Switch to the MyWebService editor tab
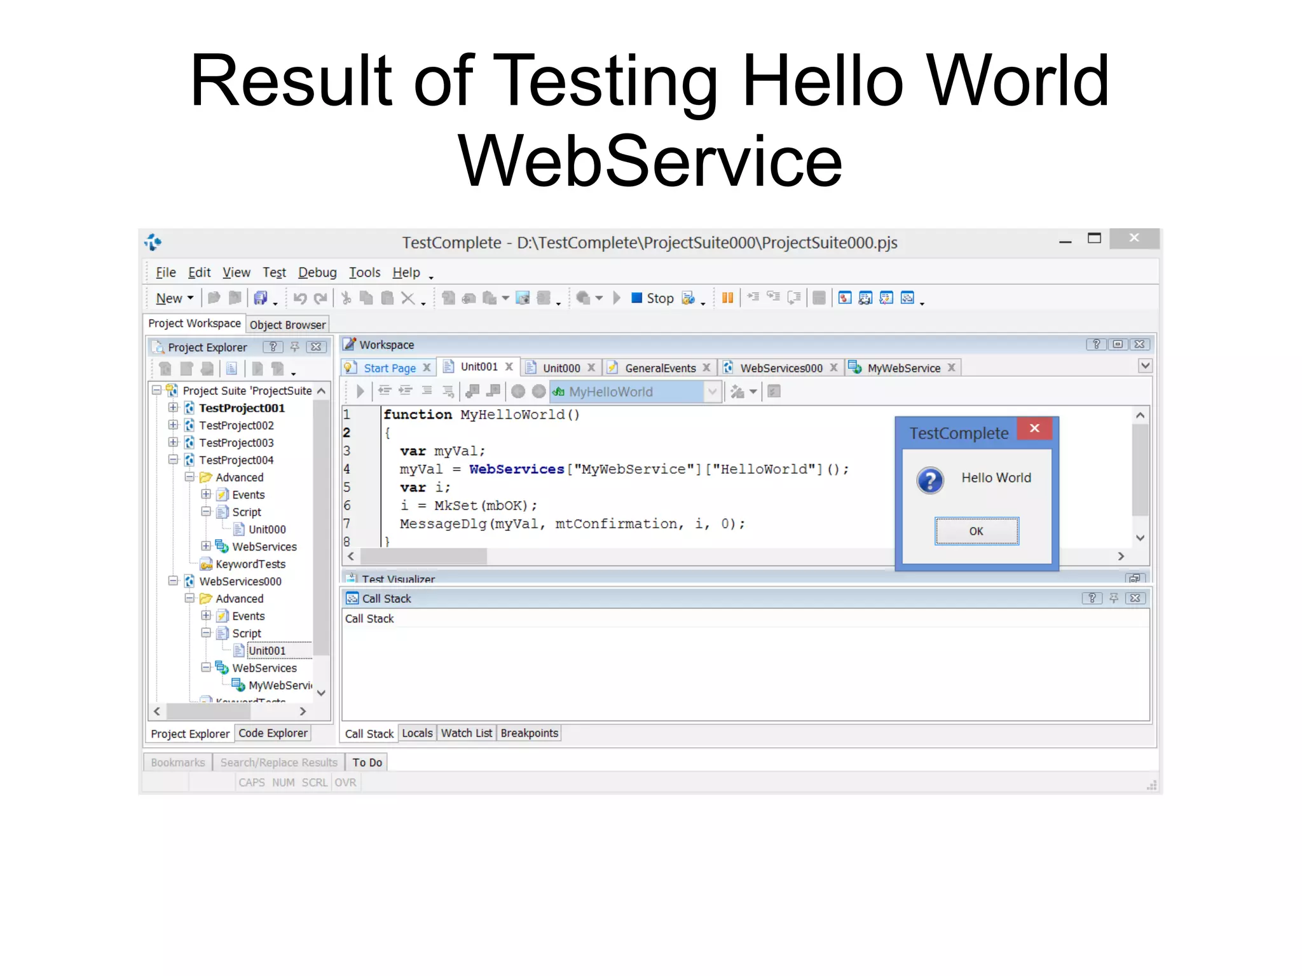The width and height of the screenshot is (1302, 976). coord(903,368)
